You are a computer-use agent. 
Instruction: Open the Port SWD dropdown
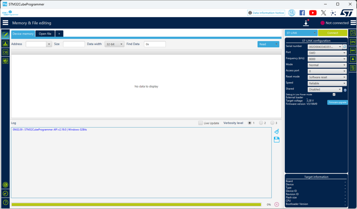tap(327, 53)
